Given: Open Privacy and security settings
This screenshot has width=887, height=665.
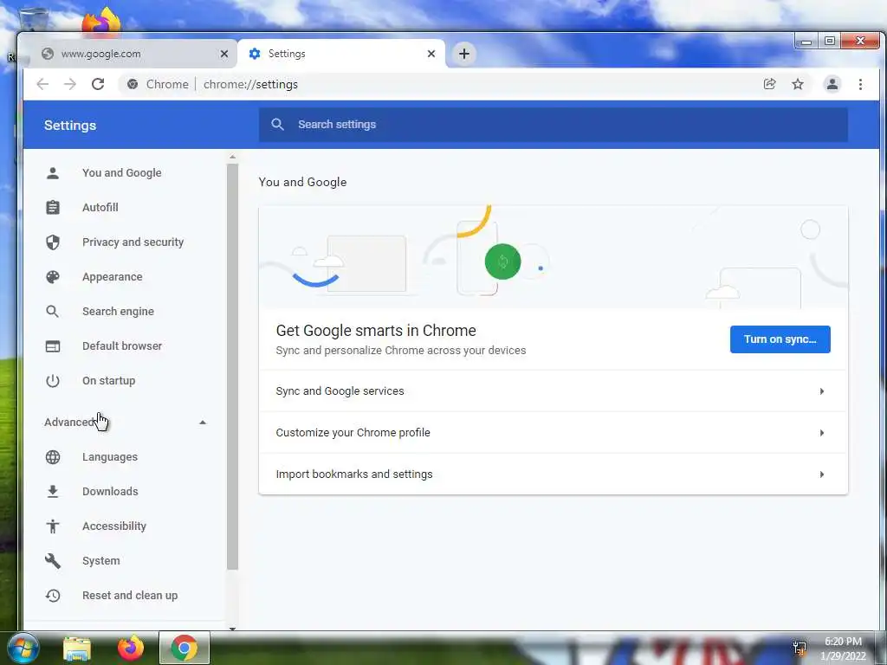Looking at the screenshot, I should [133, 242].
